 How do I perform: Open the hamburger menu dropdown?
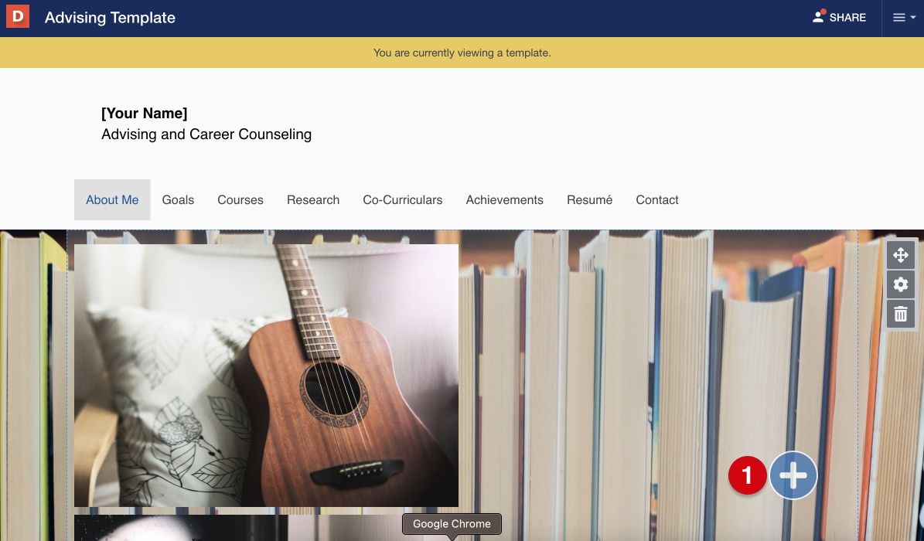pyautogui.click(x=903, y=18)
